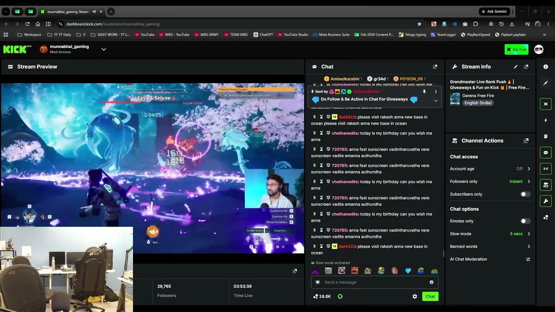Reload the browser page
The width and height of the screenshot is (555, 312).
pos(27,24)
